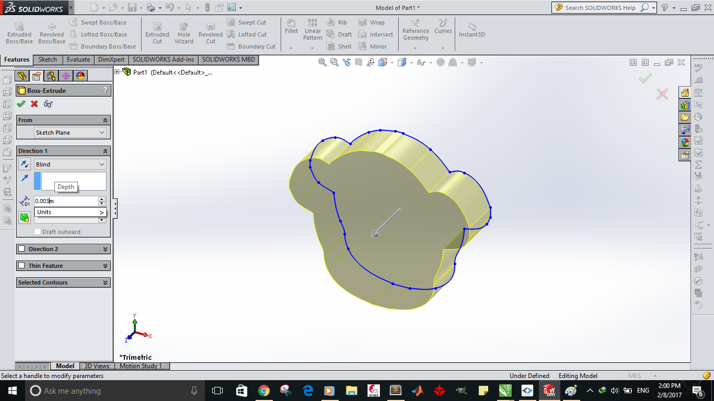This screenshot has width=714, height=401.
Task: Click the depth input field showing 0.003m
Action: click(66, 201)
